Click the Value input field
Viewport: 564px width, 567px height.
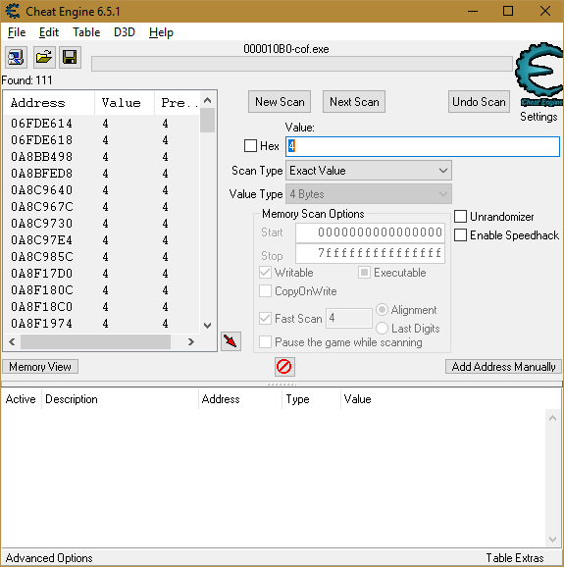[423, 146]
